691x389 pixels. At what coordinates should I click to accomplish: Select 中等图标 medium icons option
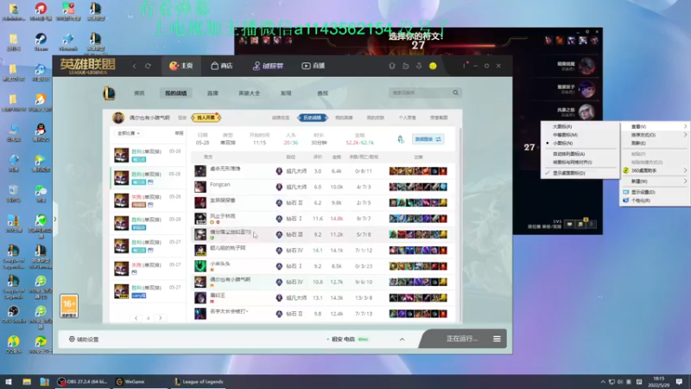pos(580,135)
